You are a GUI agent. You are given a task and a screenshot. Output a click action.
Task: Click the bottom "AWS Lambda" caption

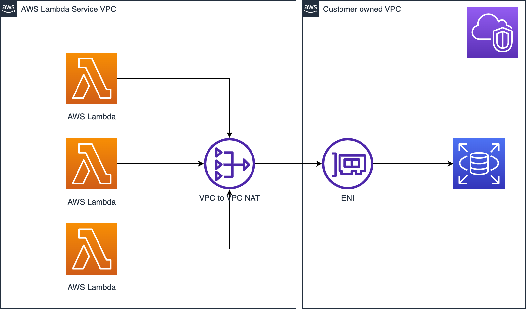(x=92, y=287)
